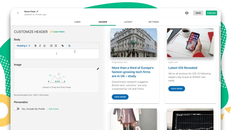The height and width of the screenshot is (130, 231).
Task: Apply bold formatting in Body toolbar
Action: (x=35, y=46)
